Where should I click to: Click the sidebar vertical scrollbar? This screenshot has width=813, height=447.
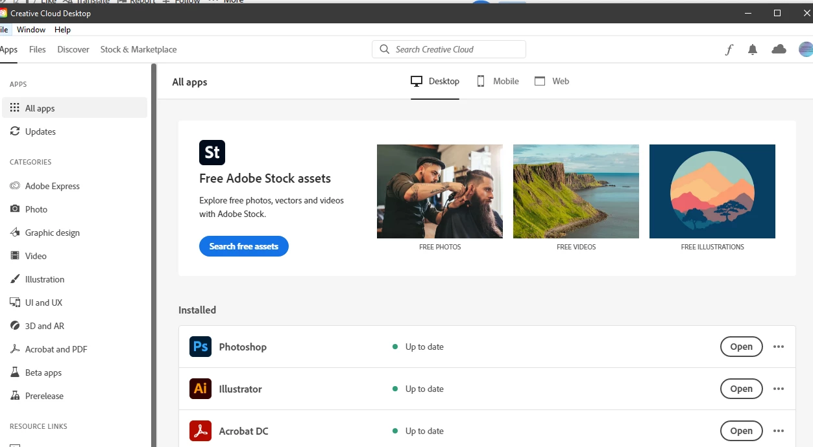tap(154, 255)
